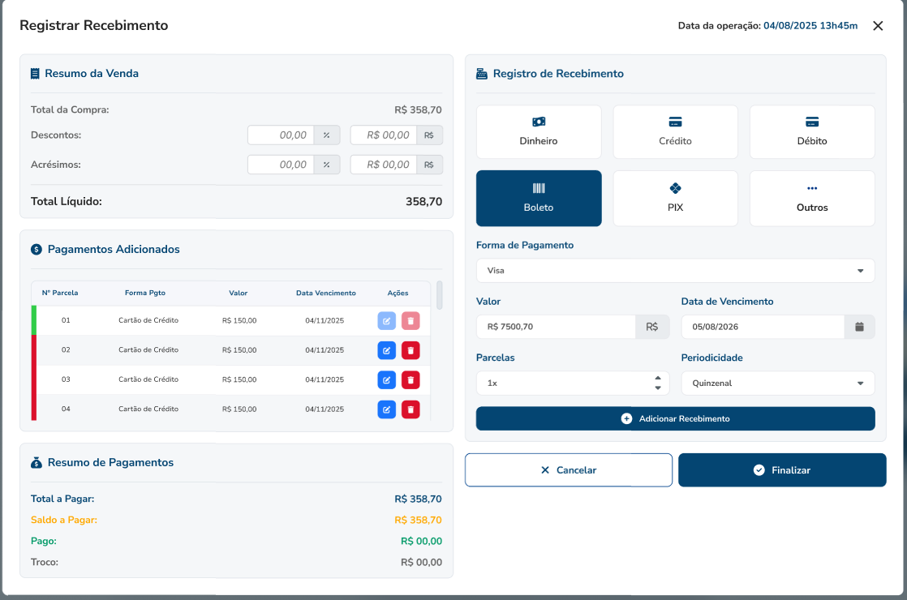907x600 pixels.
Task: Select Dinheiro payment method
Action: point(539,132)
